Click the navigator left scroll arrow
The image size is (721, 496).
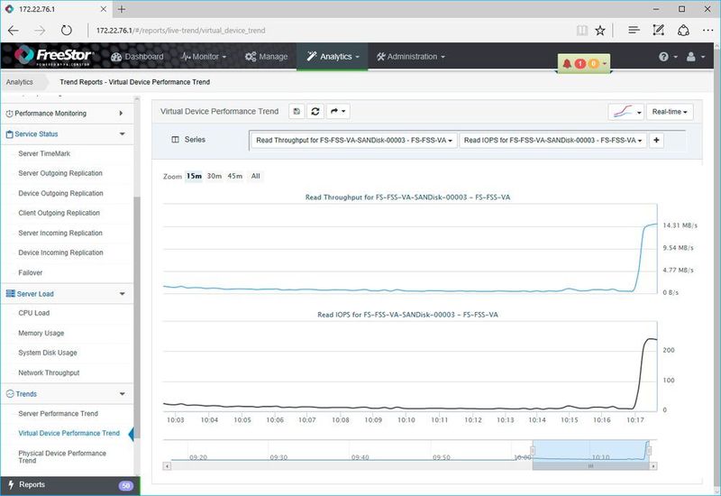point(167,466)
